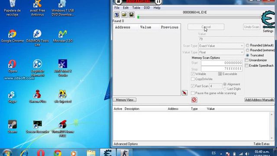The height and width of the screenshot is (156, 277).
Task: Open Windows 7 USB DVD Download shortcut
Action: (x=63, y=8)
